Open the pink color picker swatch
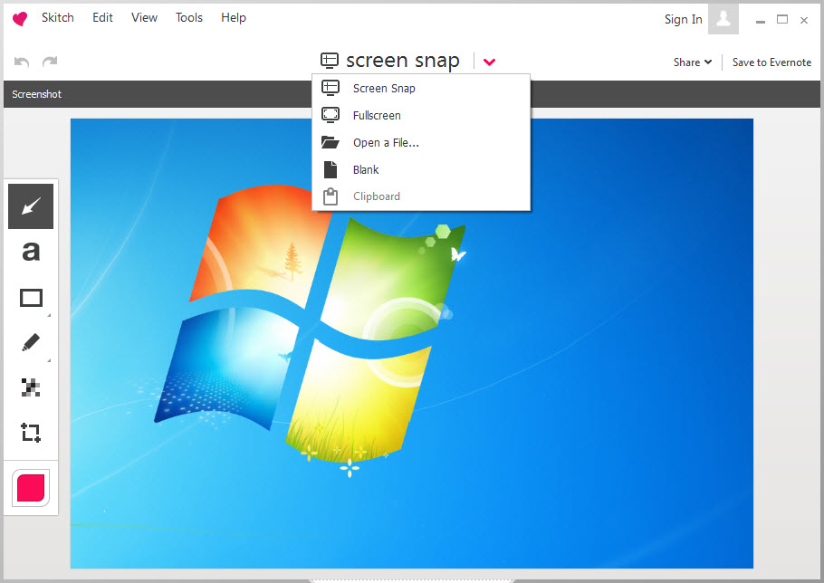The width and height of the screenshot is (824, 583). coord(31,488)
